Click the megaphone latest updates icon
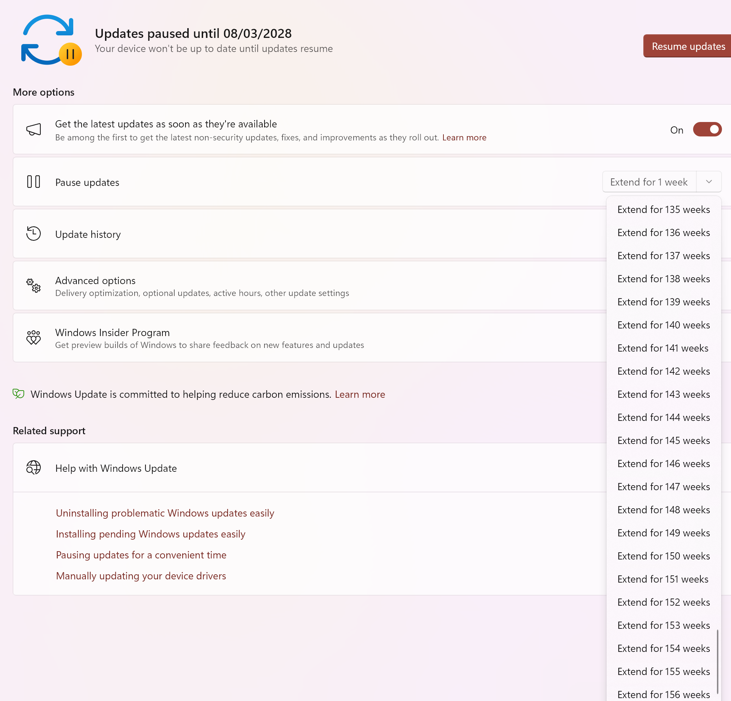The width and height of the screenshot is (731, 701). [34, 130]
